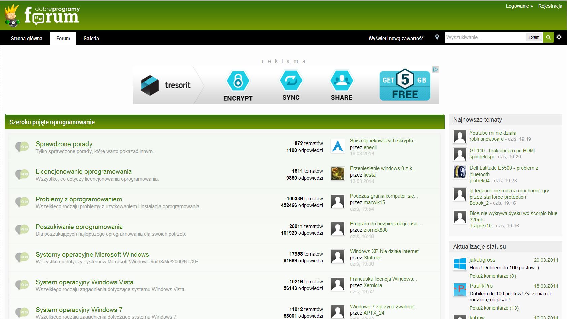
Task: Open piotrek94's avatar in Najnowsze tematy
Action: [460, 172]
